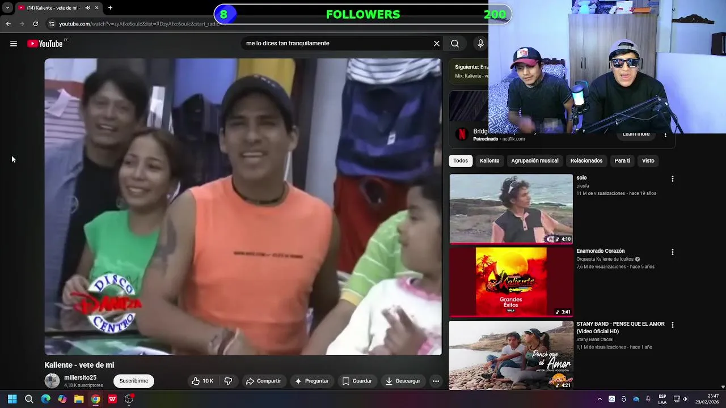This screenshot has width=726, height=408.
Task: Open options menu for 'Enamorado Corazón'
Action: pyautogui.click(x=673, y=252)
